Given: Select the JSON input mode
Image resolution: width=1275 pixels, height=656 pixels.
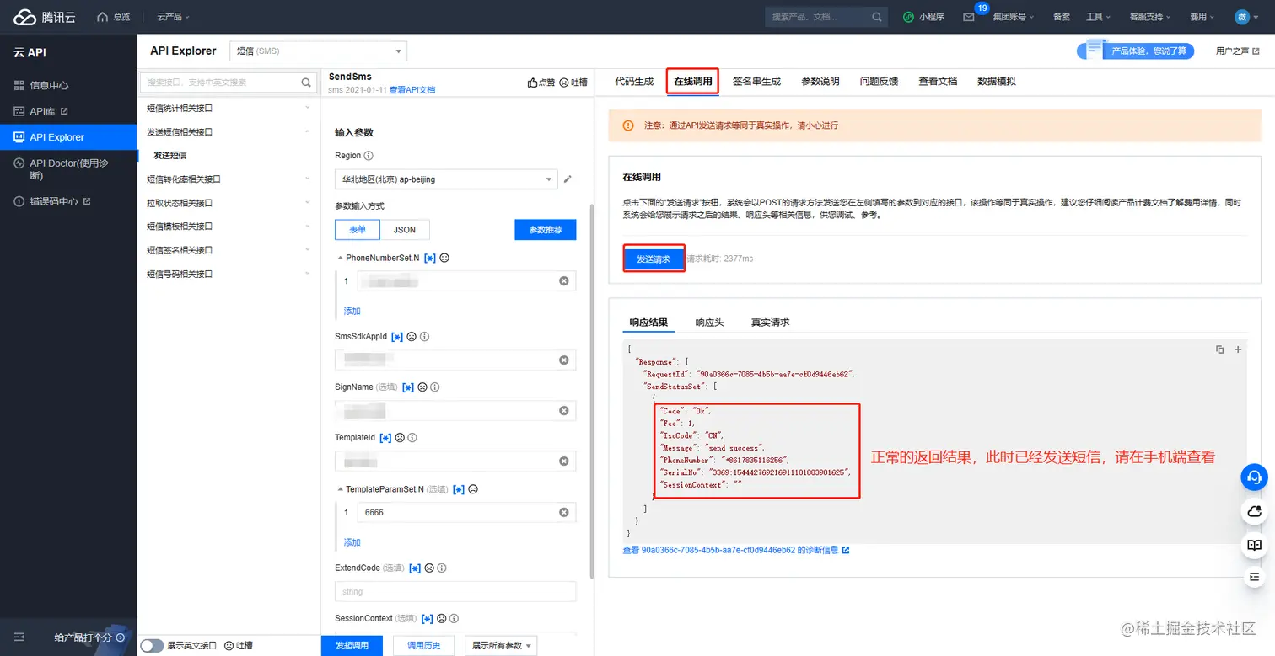Looking at the screenshot, I should (405, 230).
